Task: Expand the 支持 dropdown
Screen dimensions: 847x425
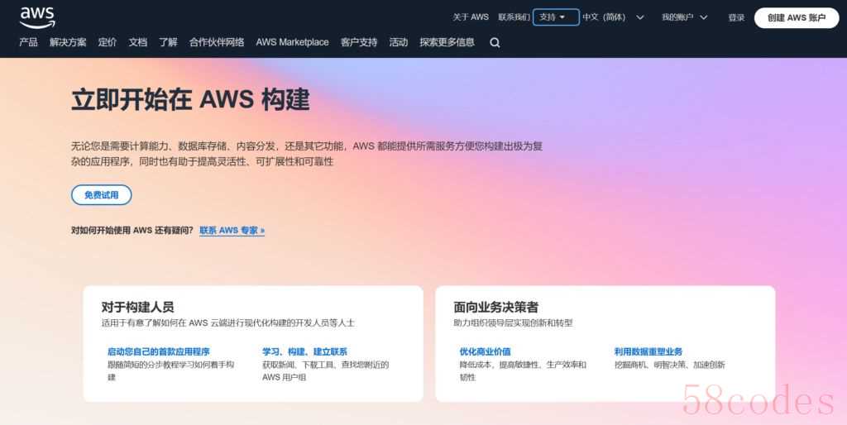Action: 556,17
